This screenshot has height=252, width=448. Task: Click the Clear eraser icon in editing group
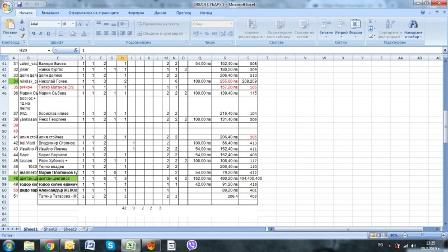[370, 36]
